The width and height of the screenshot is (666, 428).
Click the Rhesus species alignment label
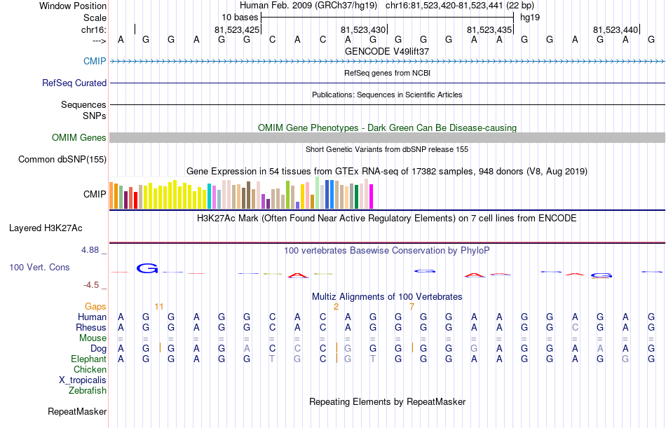click(91, 327)
